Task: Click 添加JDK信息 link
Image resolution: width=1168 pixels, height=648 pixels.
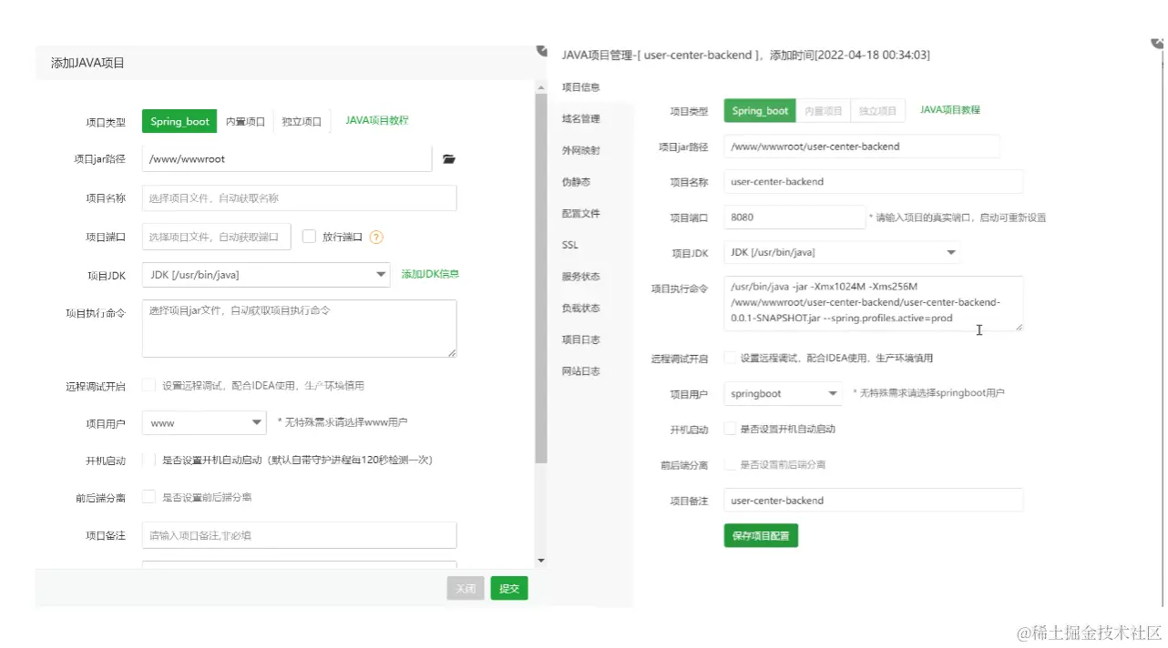Action: [x=430, y=274]
